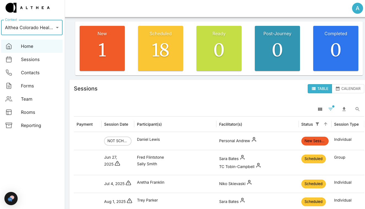The image size is (365, 209).
Task: Click the search magnifier icon
Action: [357, 109]
